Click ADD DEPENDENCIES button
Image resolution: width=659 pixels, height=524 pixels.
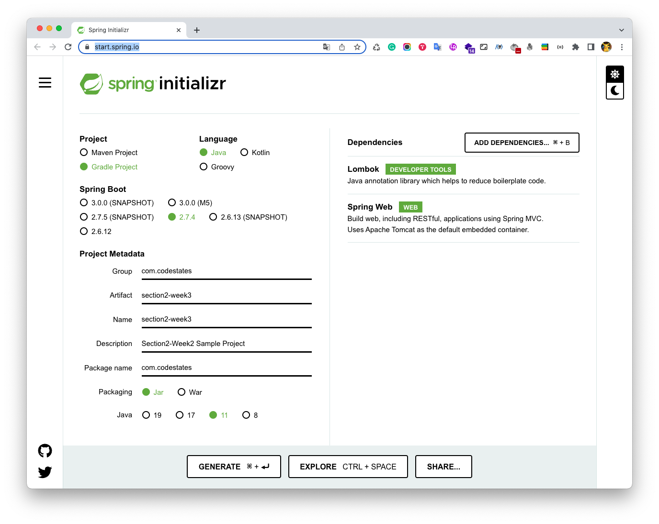(x=522, y=143)
